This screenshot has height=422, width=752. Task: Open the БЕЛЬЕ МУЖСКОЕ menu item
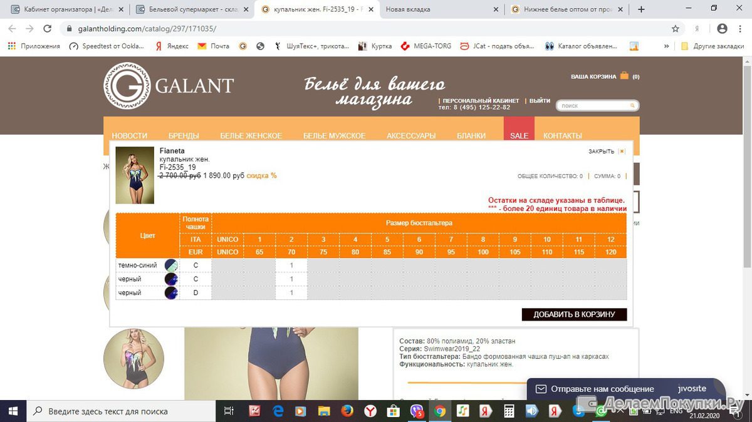point(334,136)
